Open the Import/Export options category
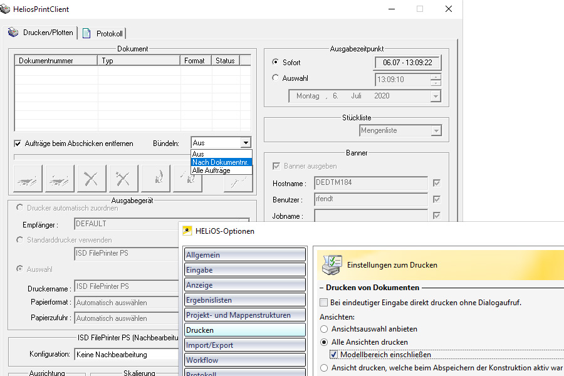The width and height of the screenshot is (564, 376). [244, 345]
